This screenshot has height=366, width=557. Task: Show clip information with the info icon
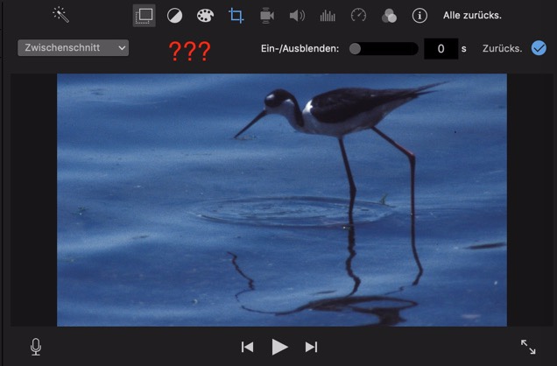[420, 16]
